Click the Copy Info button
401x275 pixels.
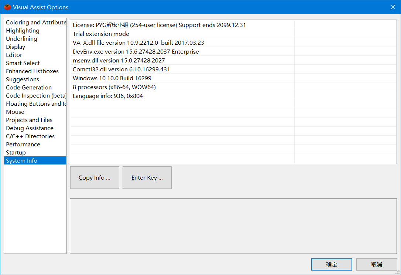click(95, 178)
